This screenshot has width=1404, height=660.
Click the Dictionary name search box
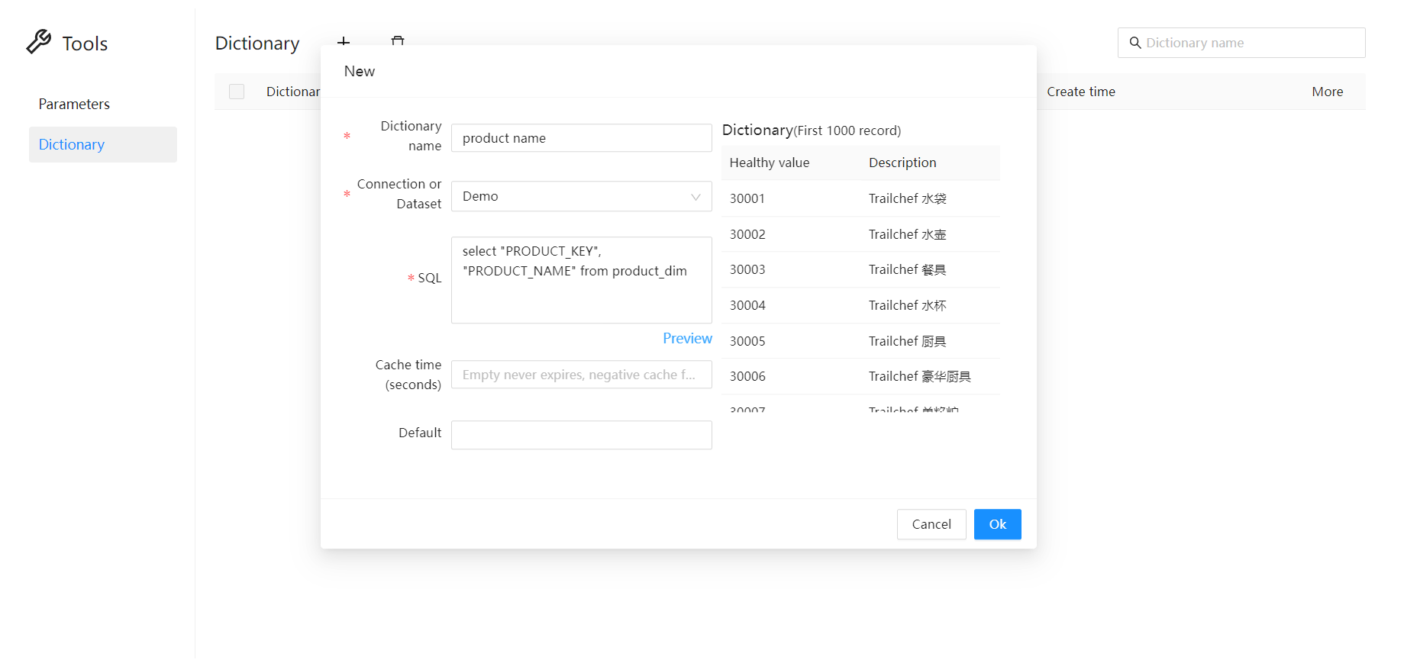[x=1241, y=43]
